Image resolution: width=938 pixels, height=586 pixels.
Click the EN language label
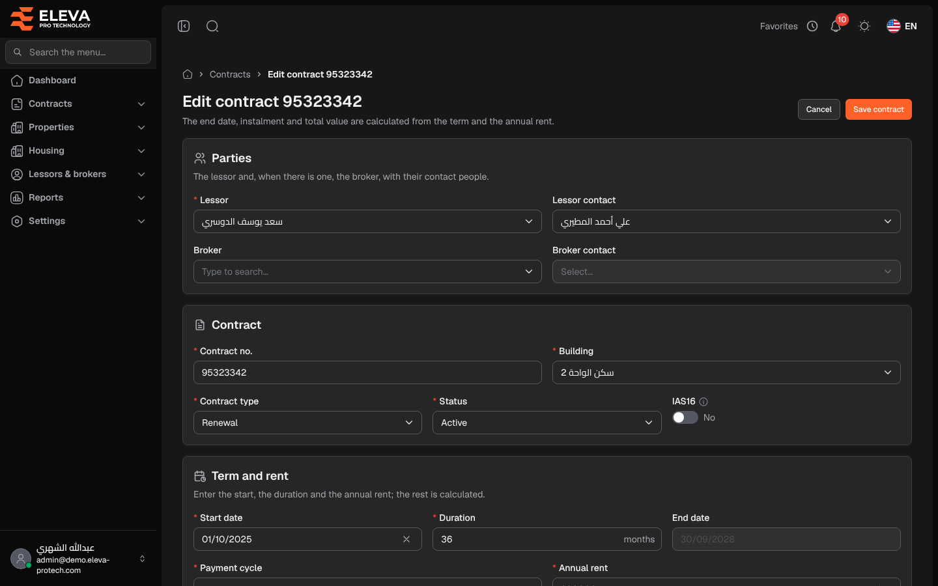pyautogui.click(x=911, y=26)
